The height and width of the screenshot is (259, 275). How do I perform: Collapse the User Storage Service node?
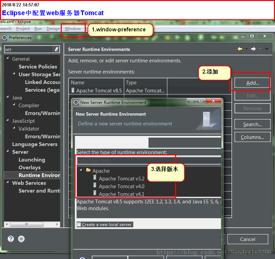(14, 74)
